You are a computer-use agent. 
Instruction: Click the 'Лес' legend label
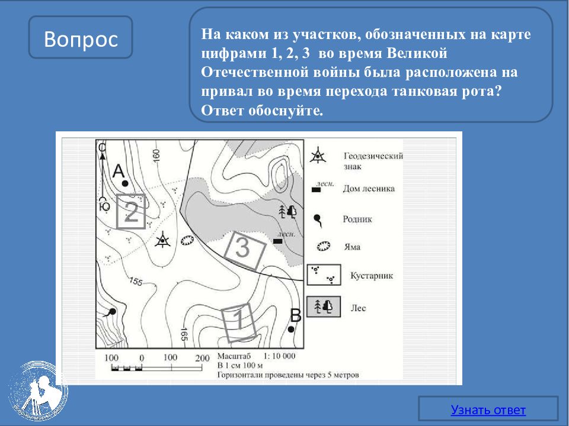(358, 308)
